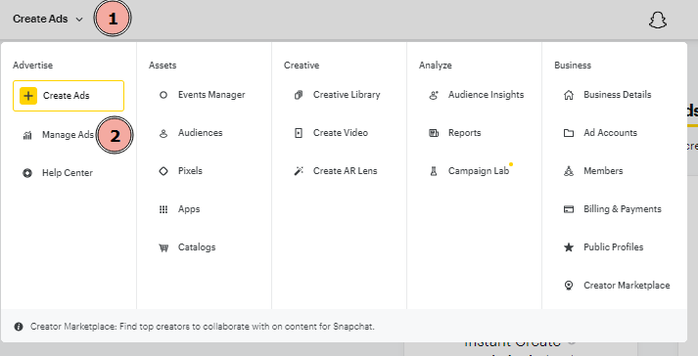
Task: Click the Public Profiles star icon
Action: (x=569, y=247)
